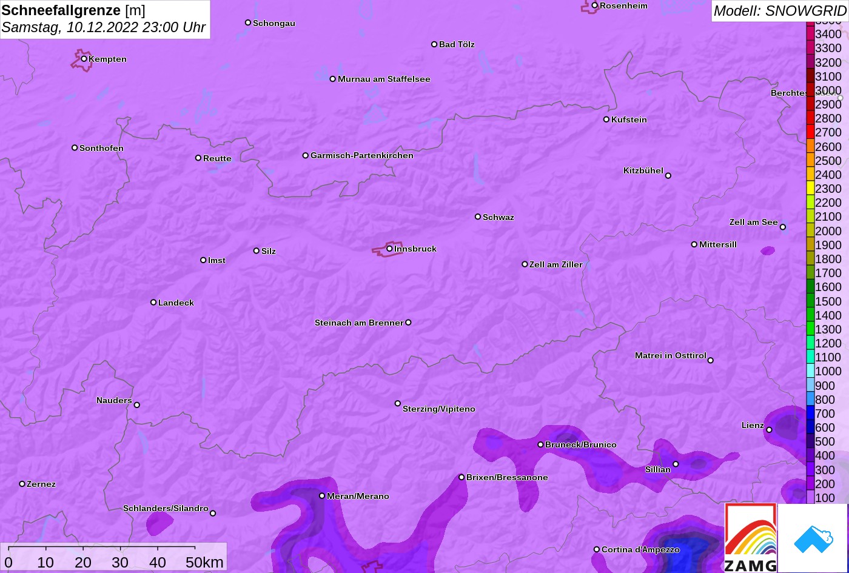The width and height of the screenshot is (849, 573).
Task: Click the Zernez marker dot
Action: pos(22,484)
